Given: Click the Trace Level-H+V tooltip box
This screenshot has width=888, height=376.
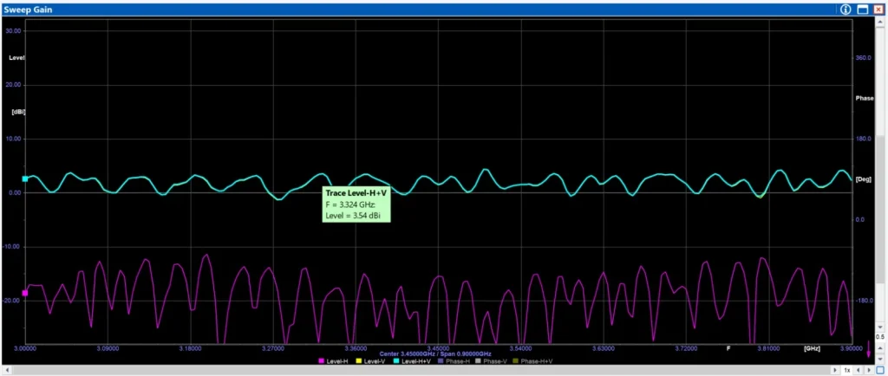Looking at the screenshot, I should (x=356, y=204).
